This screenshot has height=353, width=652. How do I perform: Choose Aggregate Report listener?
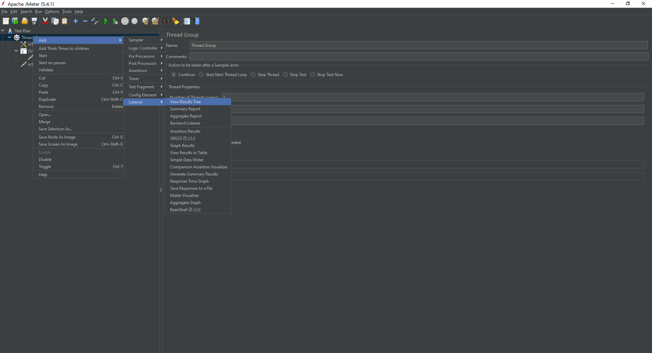coord(198,116)
